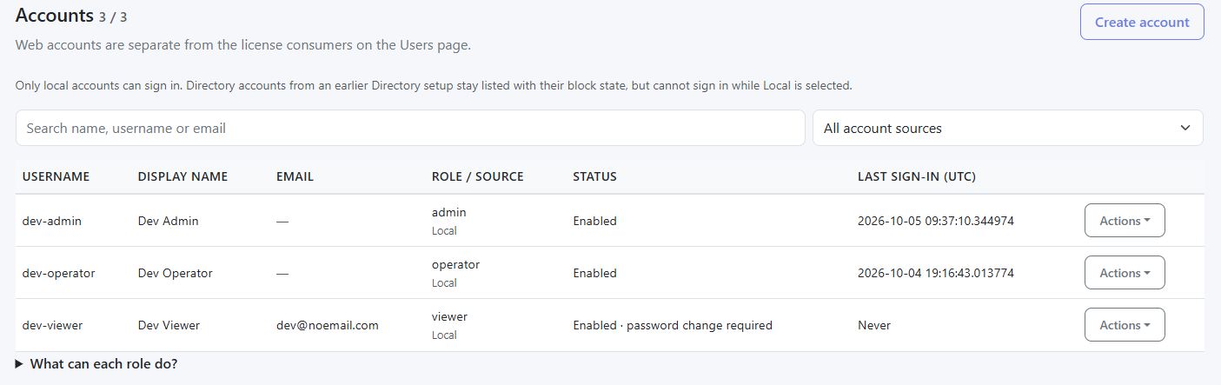Click the Enabled status of dev-admin
1221x385 pixels.
tap(595, 221)
